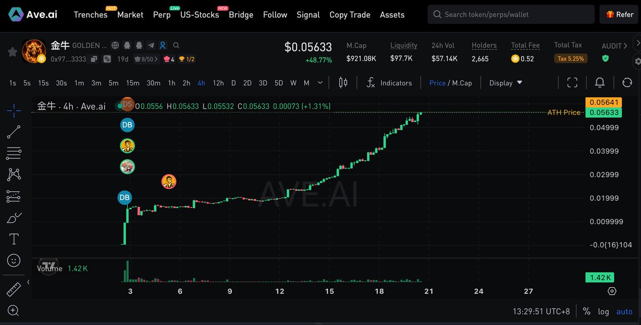Click the Total Fee label

tap(526, 45)
